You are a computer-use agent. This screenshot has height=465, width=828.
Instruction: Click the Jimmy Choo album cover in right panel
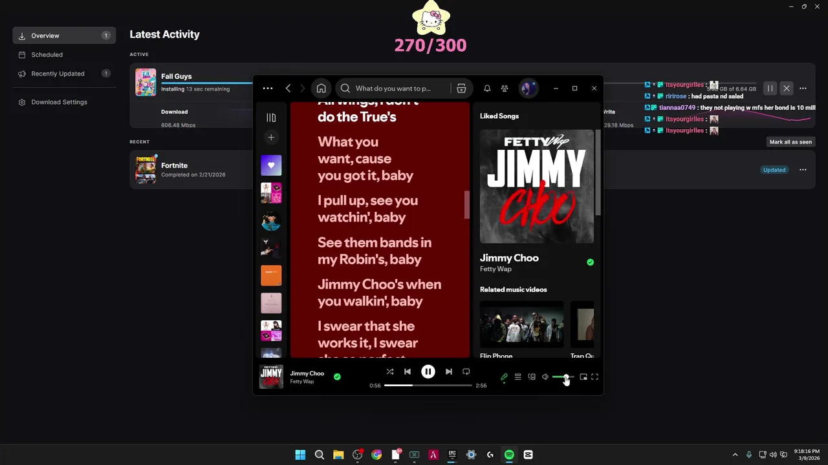point(537,186)
